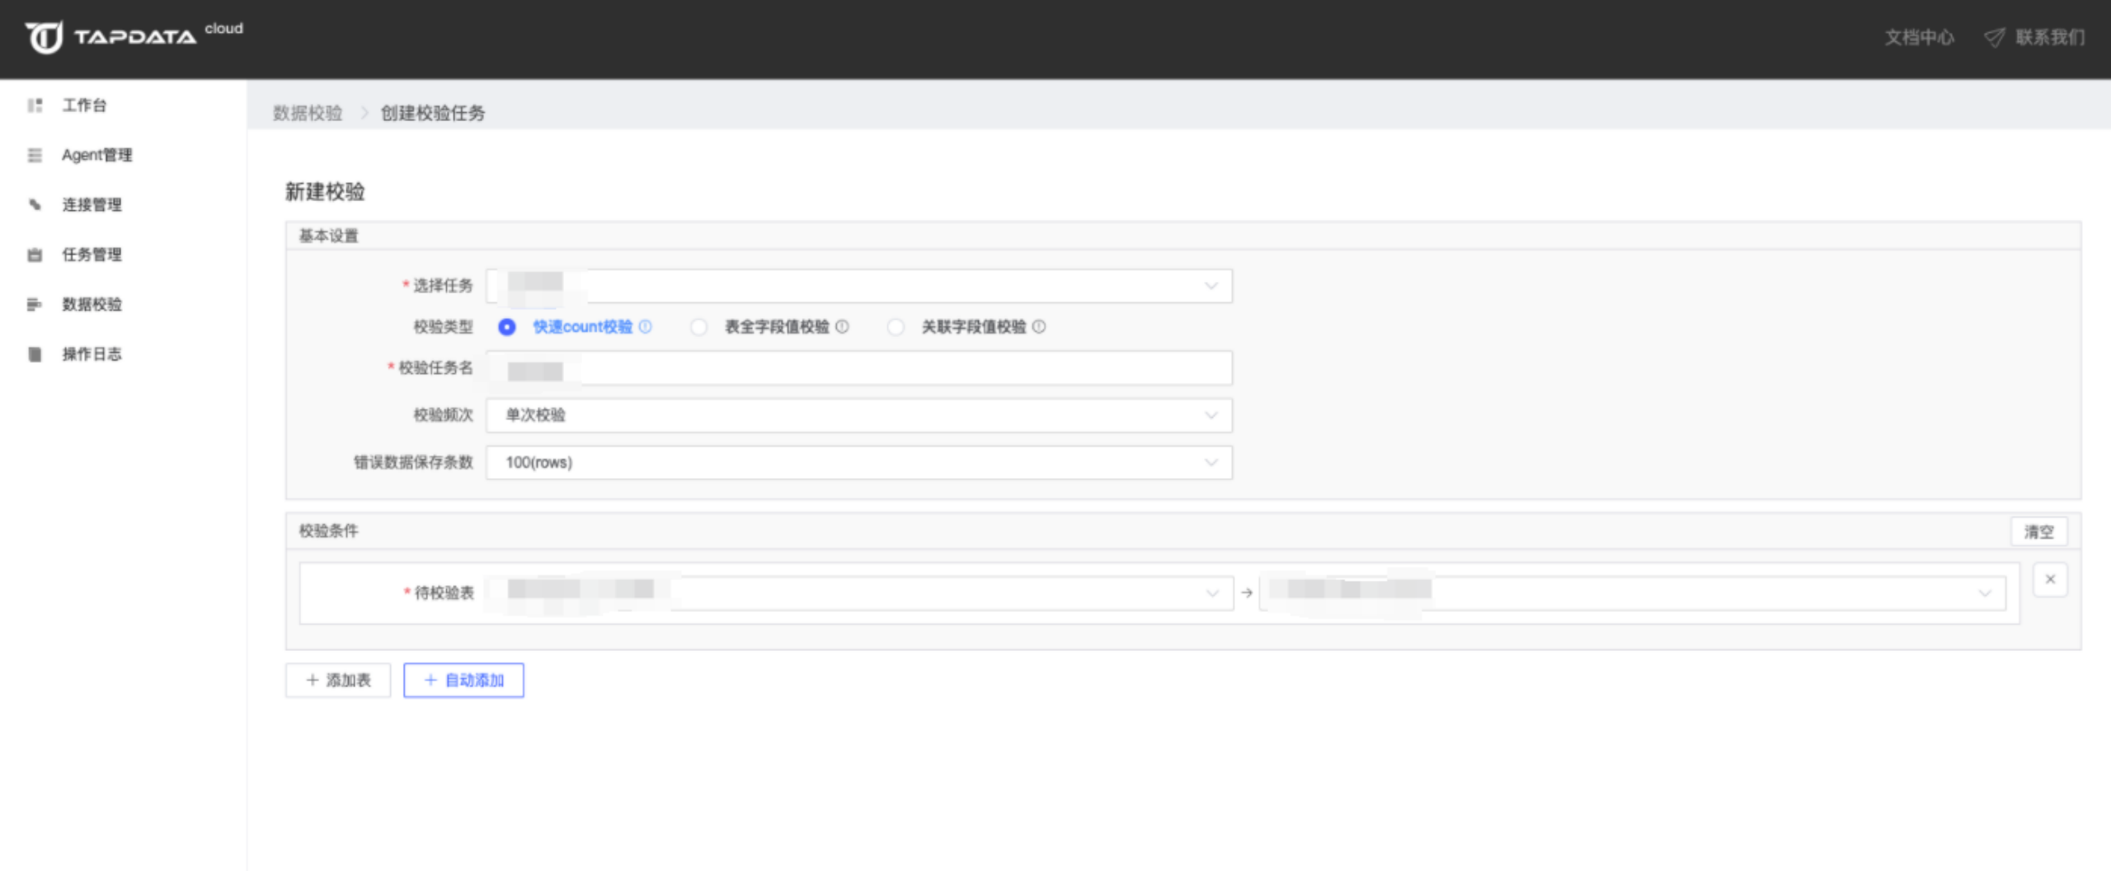
Task: Open the 校验频次 dropdown showing 单次校验
Action: [859, 415]
